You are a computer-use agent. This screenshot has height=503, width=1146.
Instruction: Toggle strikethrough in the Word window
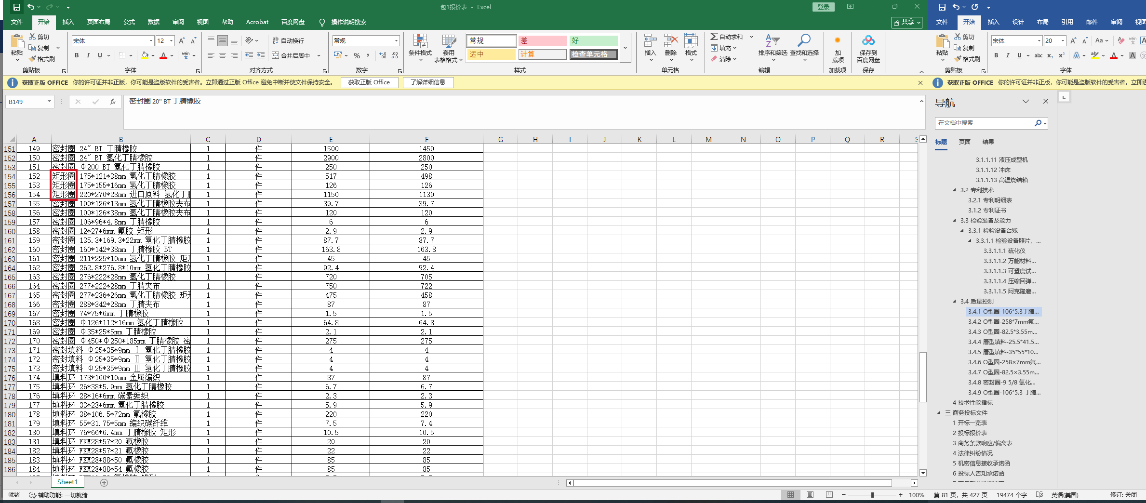click(1039, 55)
